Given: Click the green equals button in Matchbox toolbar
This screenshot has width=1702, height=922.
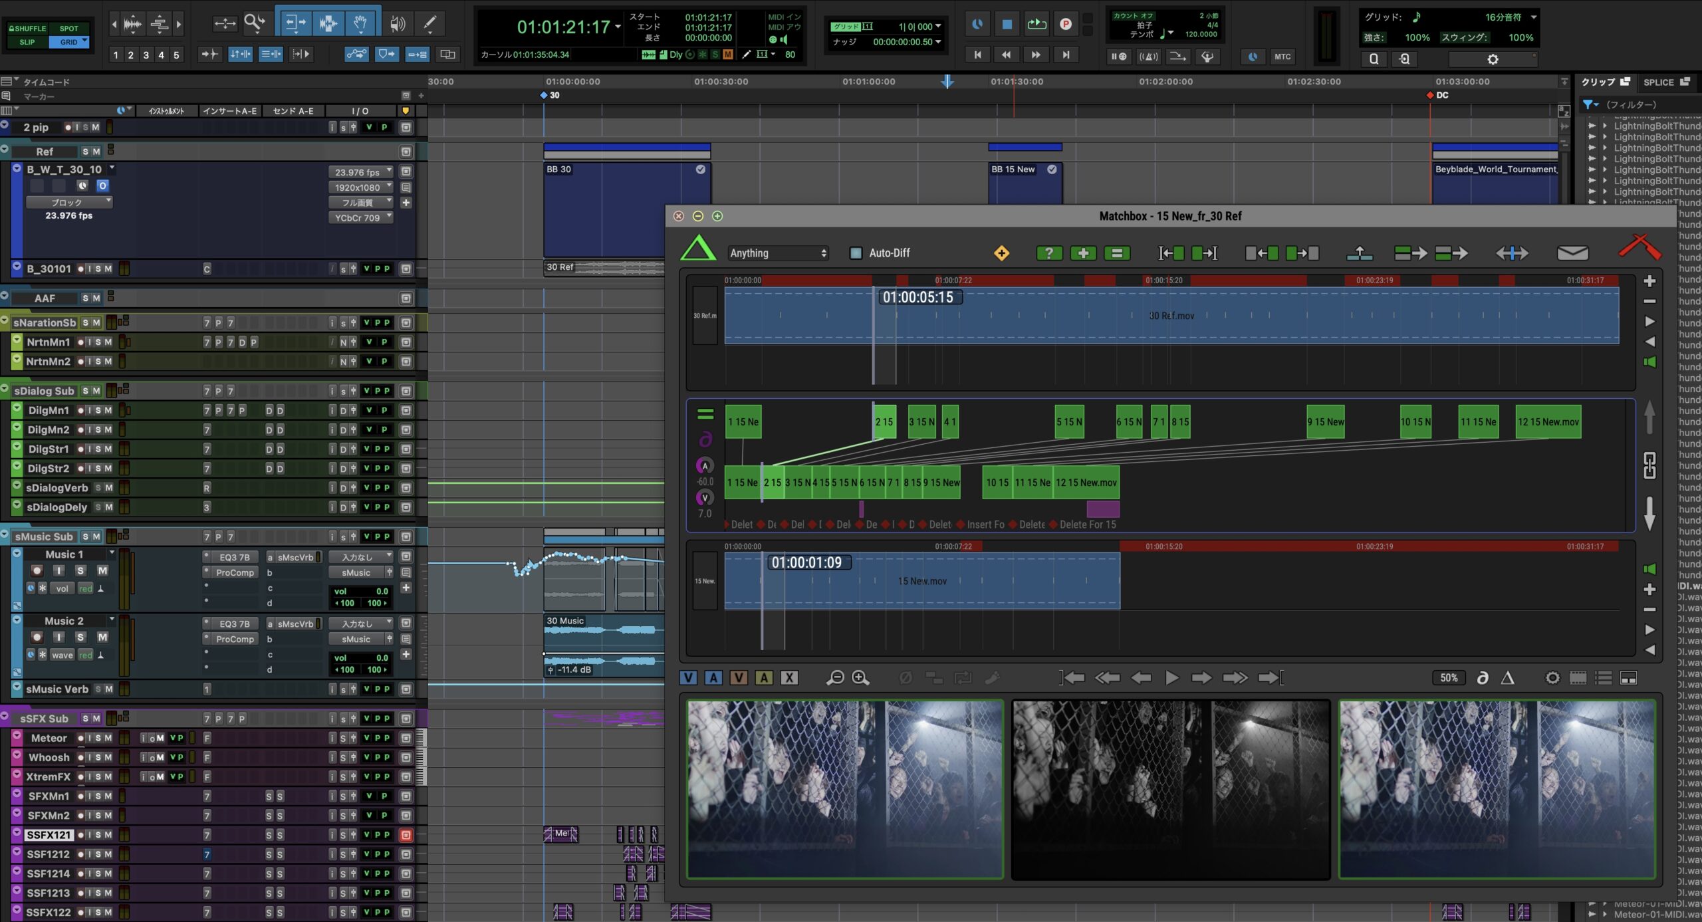Looking at the screenshot, I should coord(1117,253).
